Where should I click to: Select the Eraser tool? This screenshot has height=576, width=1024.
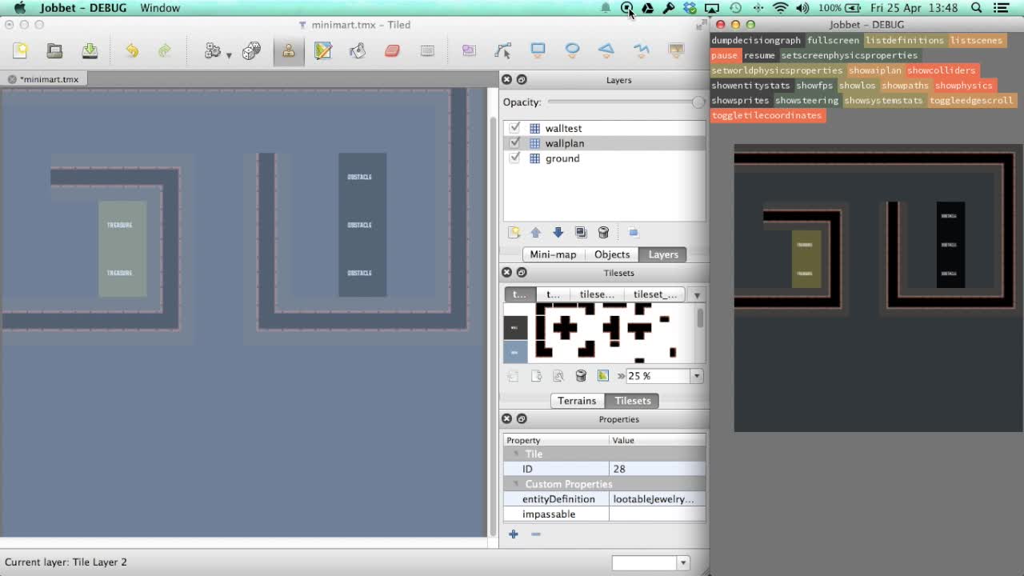392,50
